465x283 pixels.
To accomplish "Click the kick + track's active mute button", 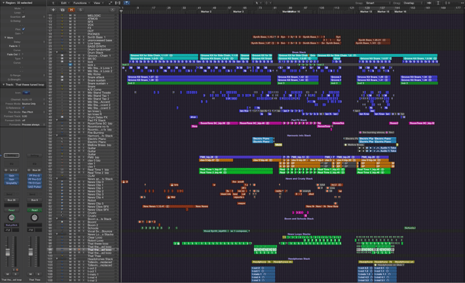I will (x=70, y=64).
